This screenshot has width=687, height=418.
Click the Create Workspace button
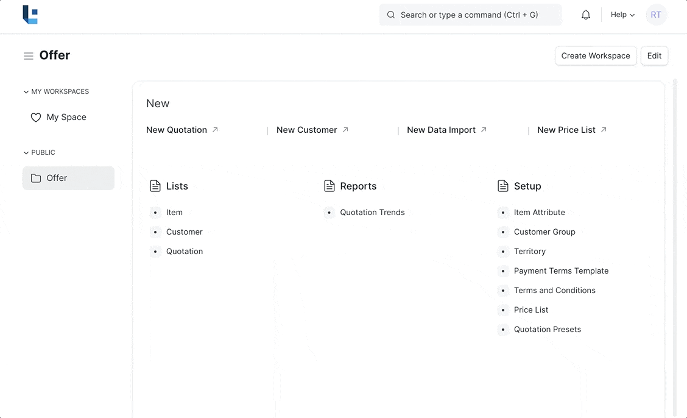coord(595,55)
